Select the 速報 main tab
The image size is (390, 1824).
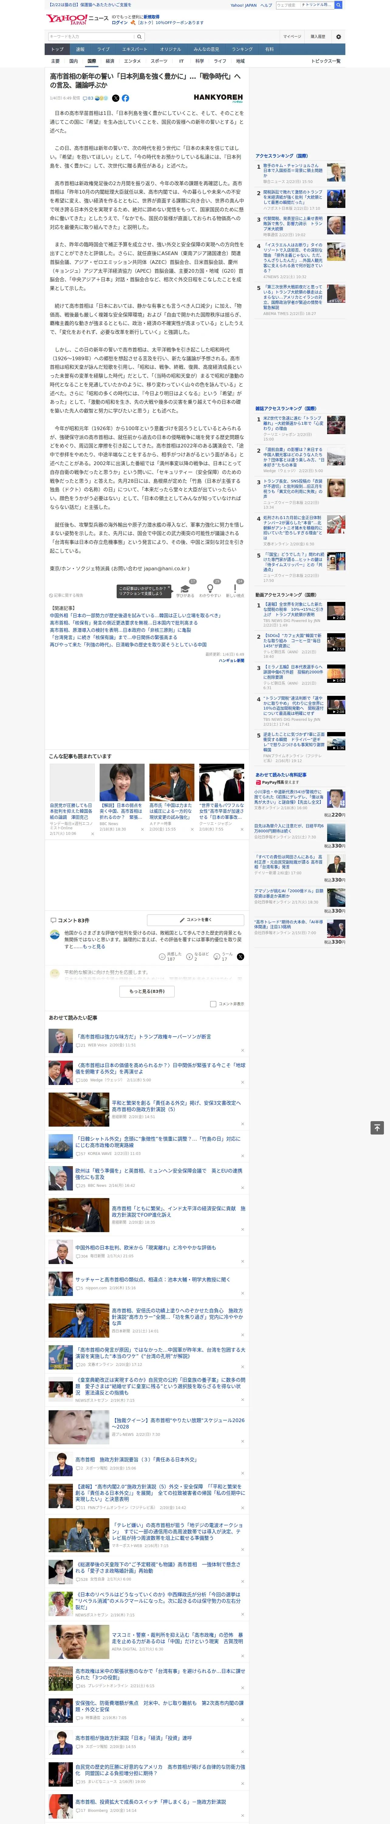(x=80, y=50)
